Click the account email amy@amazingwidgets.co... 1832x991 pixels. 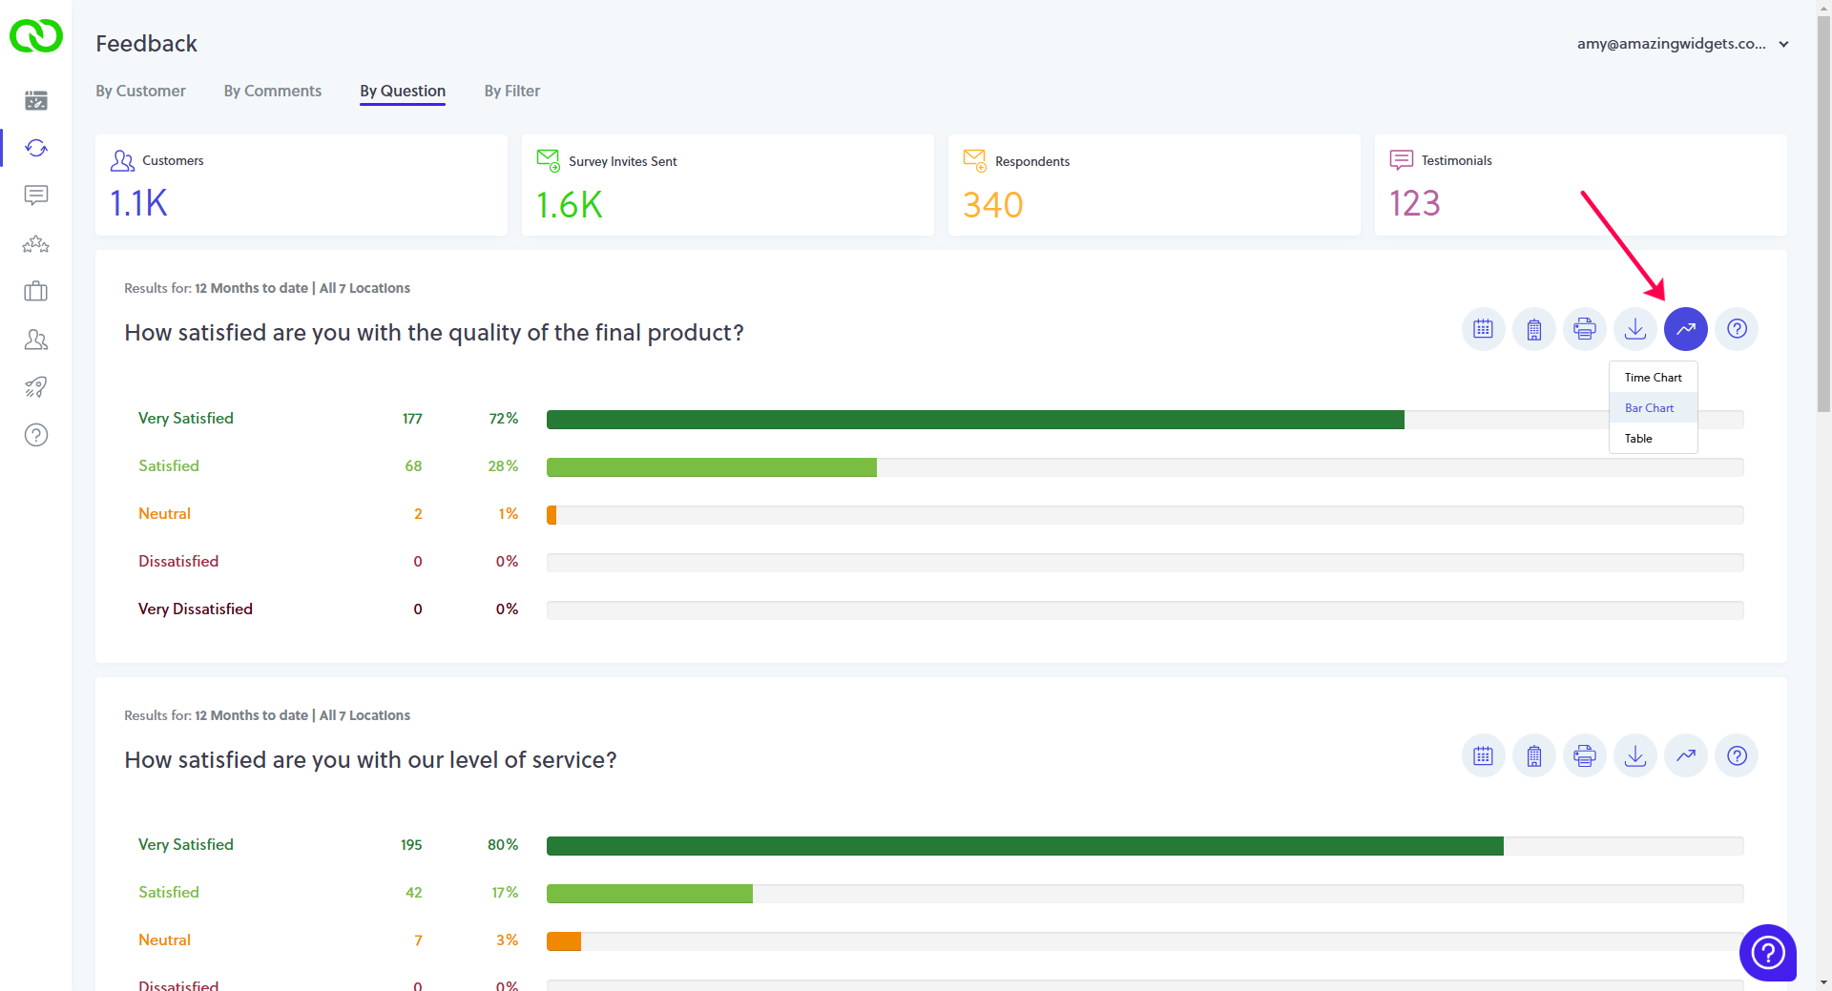coord(1671,44)
